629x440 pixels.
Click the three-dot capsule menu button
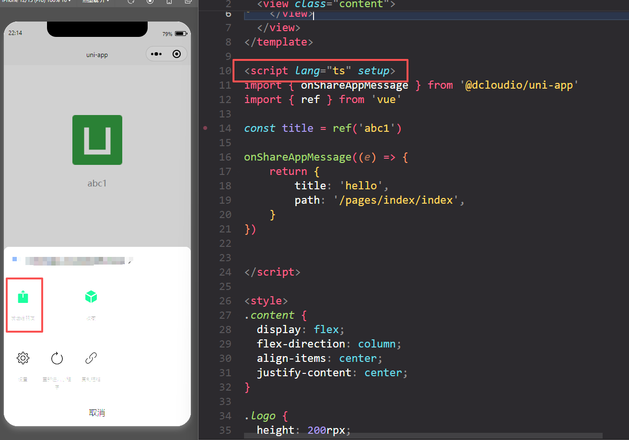(x=157, y=54)
